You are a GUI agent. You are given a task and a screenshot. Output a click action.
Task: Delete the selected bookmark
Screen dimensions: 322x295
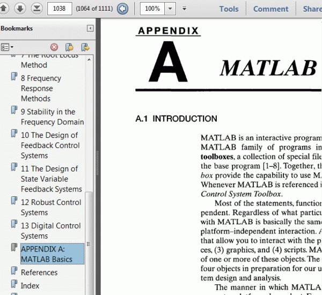click(54, 47)
